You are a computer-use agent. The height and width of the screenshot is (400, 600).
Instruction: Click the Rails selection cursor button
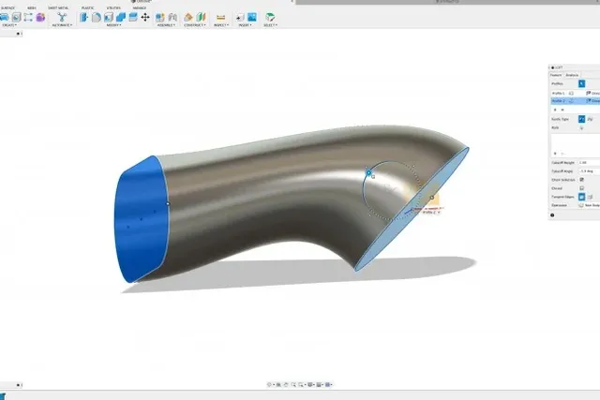coord(581,127)
